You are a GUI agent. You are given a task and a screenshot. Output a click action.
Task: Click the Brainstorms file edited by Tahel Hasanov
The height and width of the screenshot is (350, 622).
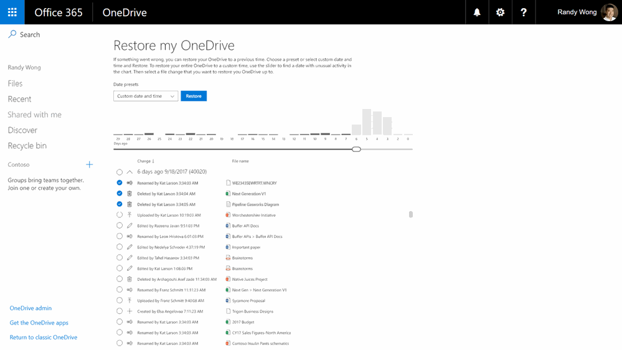coord(242,258)
